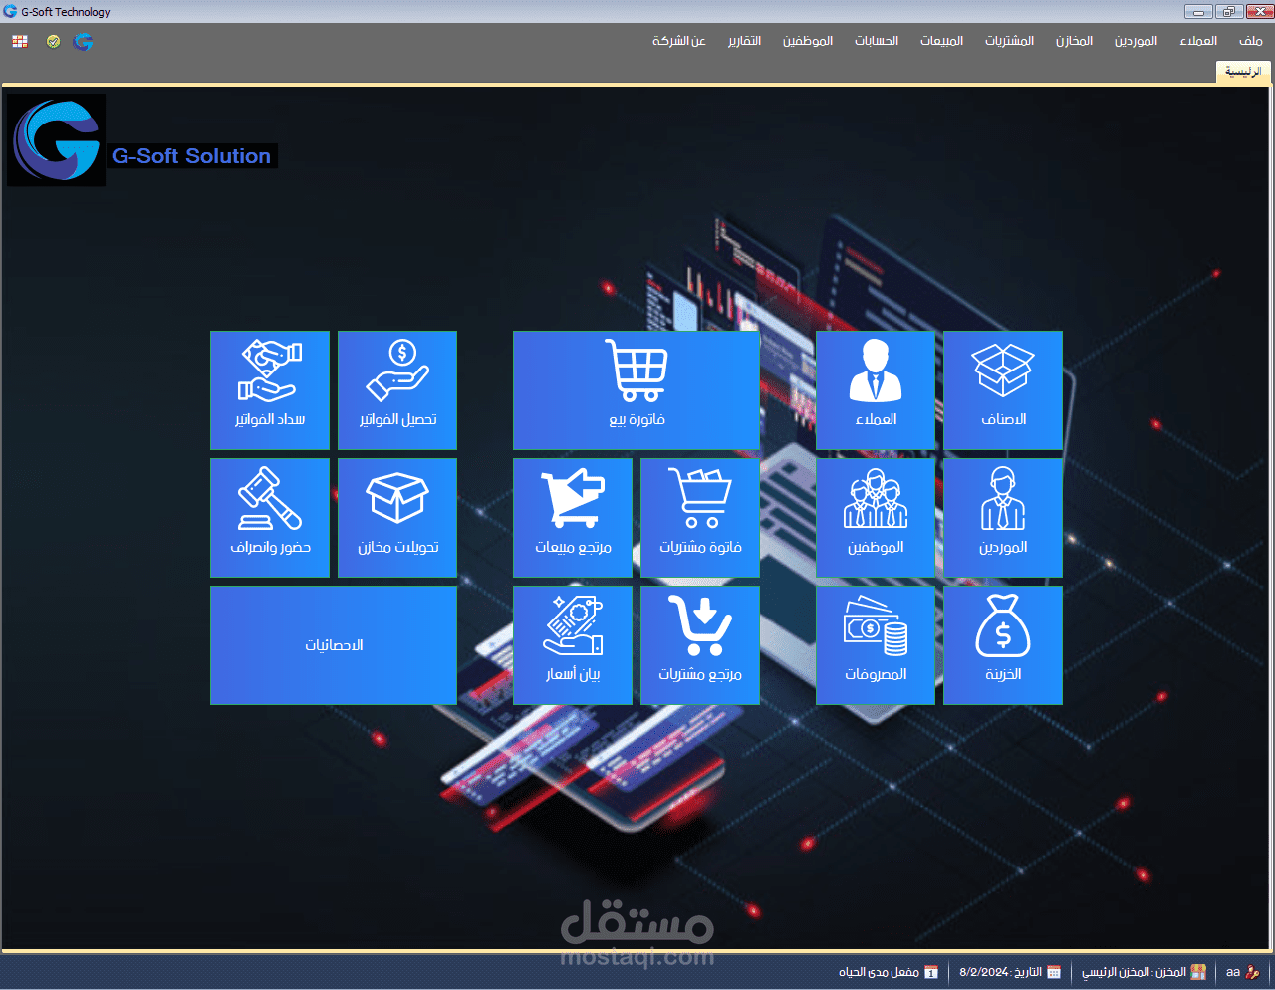1275x990 pixels.
Task: Select the الرئيسية (Home) tab
Action: 1243,72
